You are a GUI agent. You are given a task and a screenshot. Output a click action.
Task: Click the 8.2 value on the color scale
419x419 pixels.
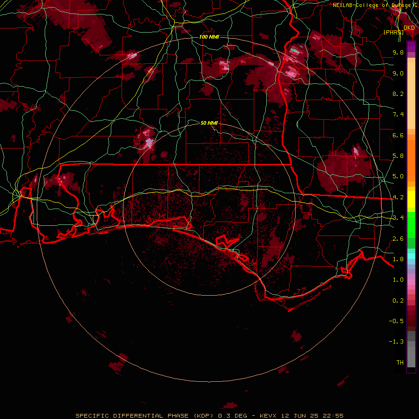(x=398, y=94)
